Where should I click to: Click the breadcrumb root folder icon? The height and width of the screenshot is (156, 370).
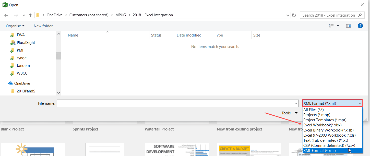pyautogui.click(x=38, y=15)
